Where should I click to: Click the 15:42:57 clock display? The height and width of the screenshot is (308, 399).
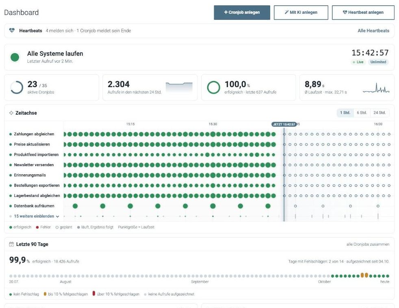click(x=370, y=53)
